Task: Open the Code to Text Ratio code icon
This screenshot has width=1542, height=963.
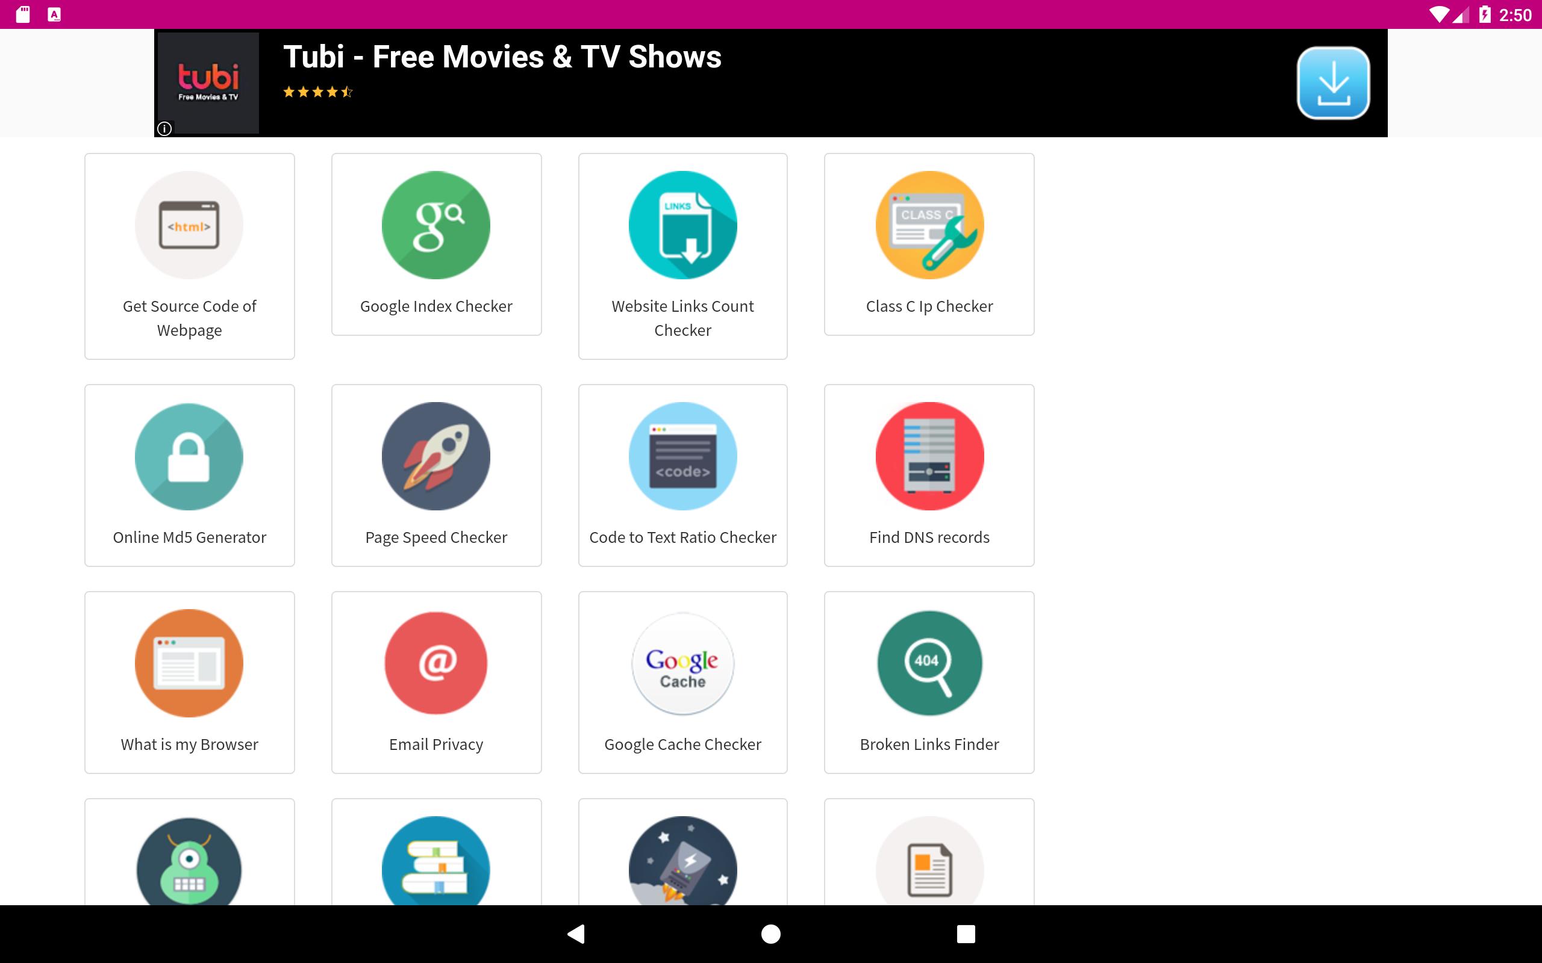Action: (682, 456)
